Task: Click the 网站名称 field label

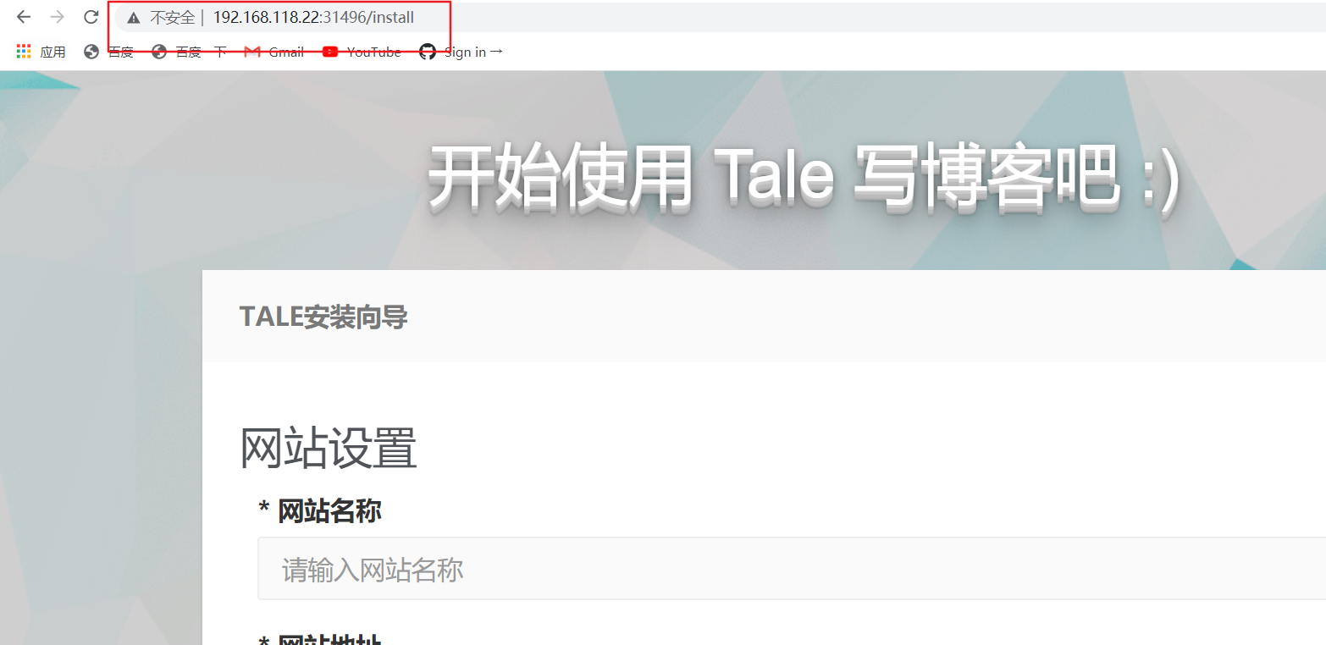Action: coord(320,510)
